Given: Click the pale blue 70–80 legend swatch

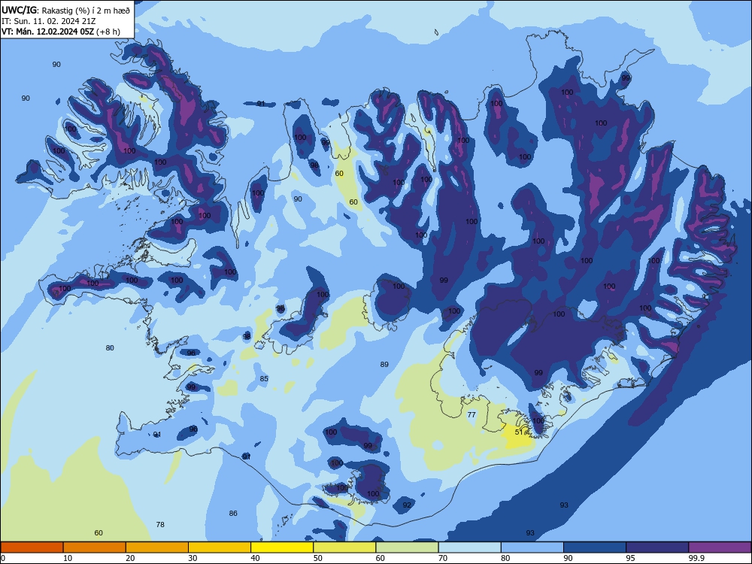Looking at the screenshot, I should [469, 547].
